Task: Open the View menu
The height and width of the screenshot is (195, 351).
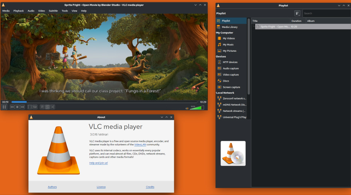Action: [74, 11]
